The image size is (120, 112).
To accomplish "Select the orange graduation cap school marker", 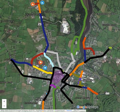I will pyautogui.click(x=41, y=62).
